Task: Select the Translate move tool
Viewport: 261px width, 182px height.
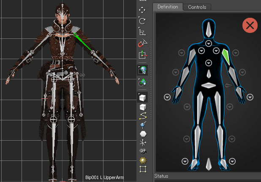Action: click(x=142, y=10)
